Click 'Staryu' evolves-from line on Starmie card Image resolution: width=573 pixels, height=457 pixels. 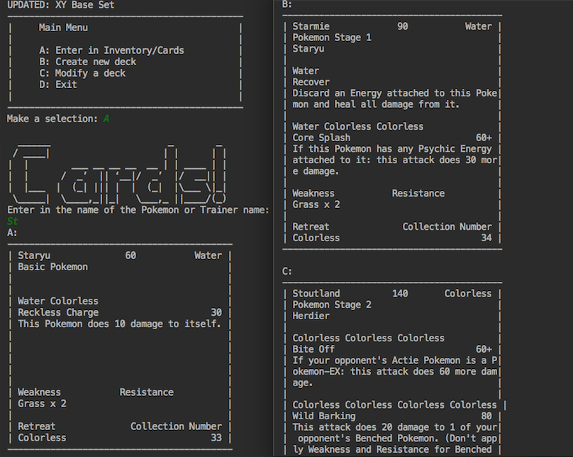click(308, 49)
